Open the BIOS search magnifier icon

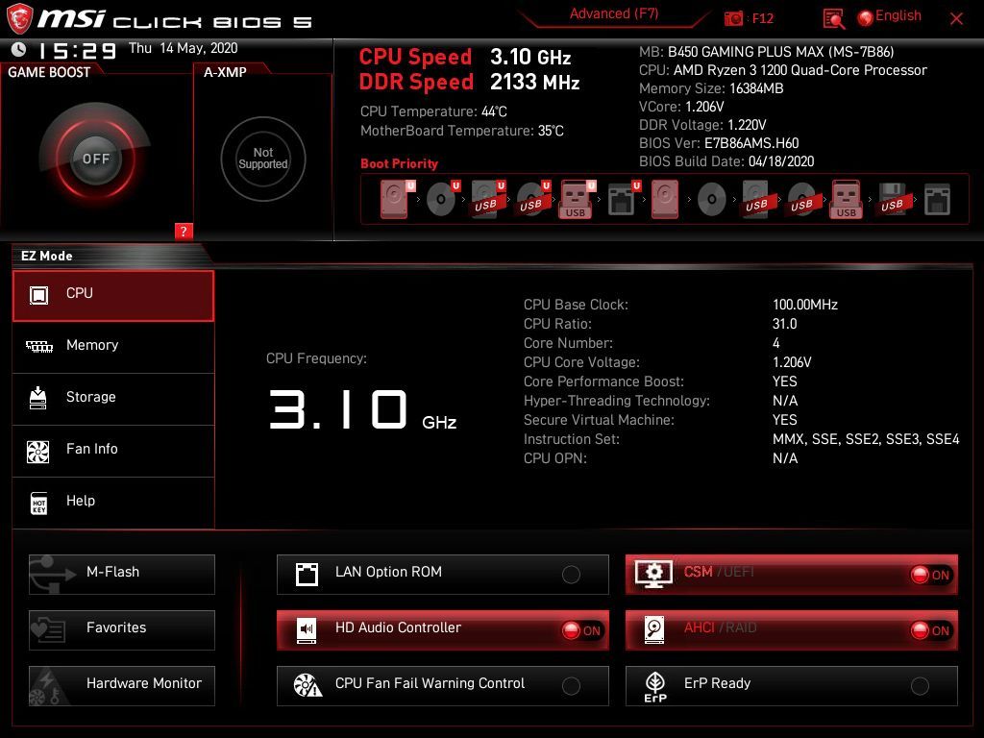[833, 19]
